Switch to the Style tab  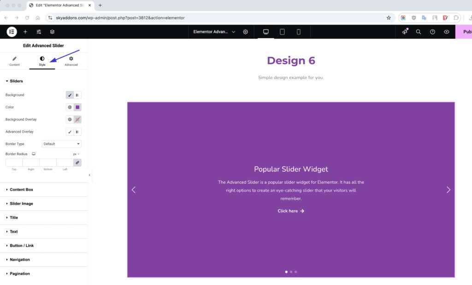tap(42, 61)
